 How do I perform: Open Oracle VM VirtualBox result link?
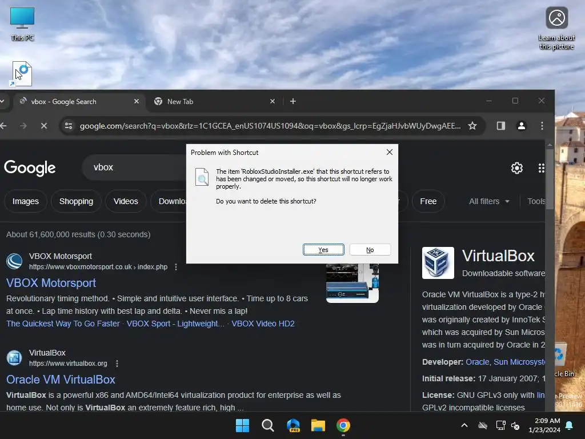point(61,380)
